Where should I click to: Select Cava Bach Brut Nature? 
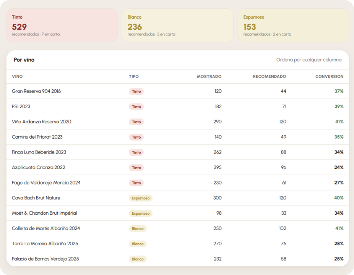[x=36, y=198]
